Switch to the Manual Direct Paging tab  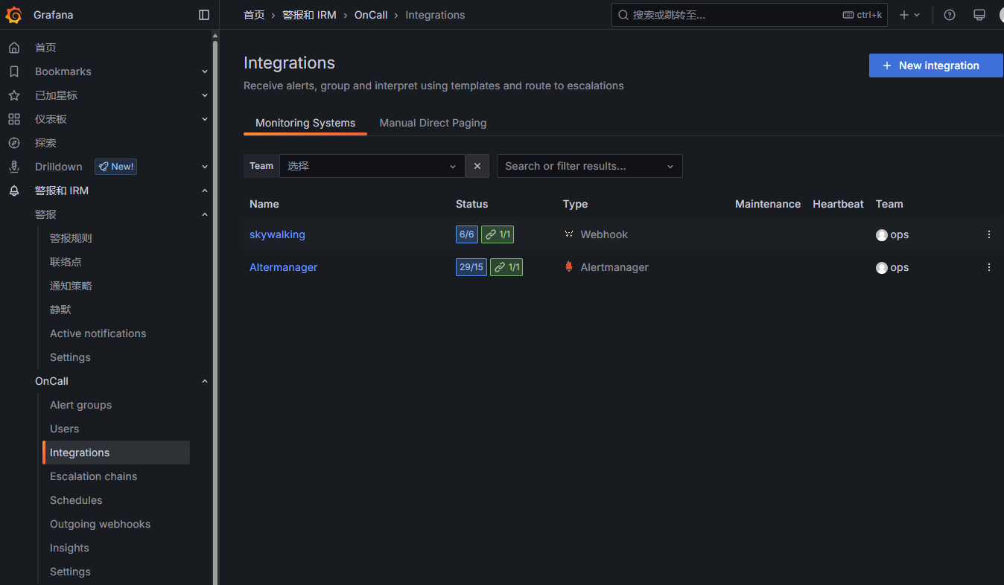(433, 123)
